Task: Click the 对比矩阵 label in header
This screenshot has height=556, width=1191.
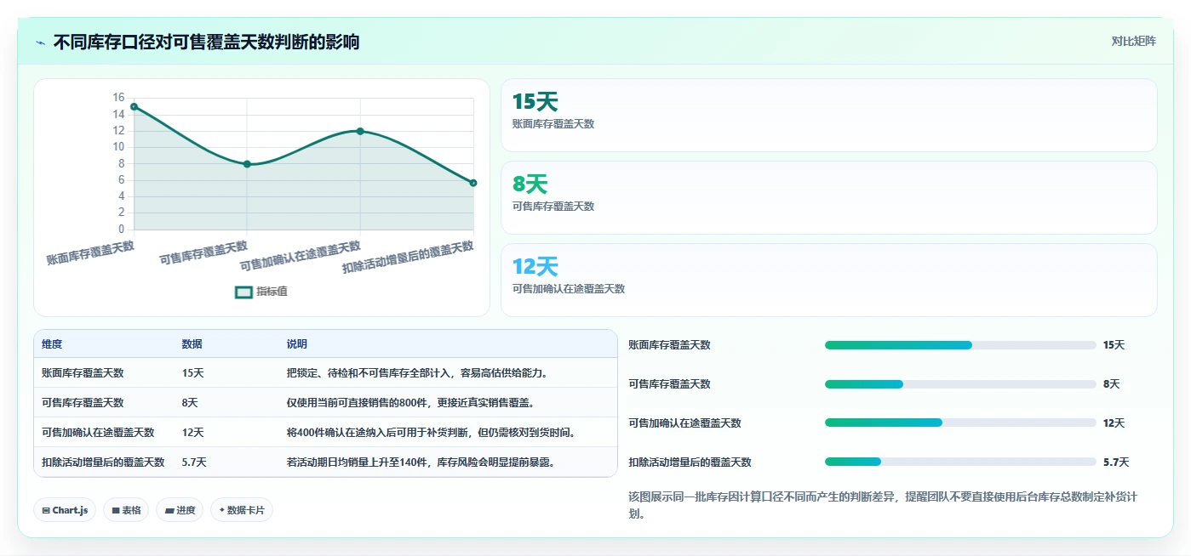Action: coord(1133,41)
